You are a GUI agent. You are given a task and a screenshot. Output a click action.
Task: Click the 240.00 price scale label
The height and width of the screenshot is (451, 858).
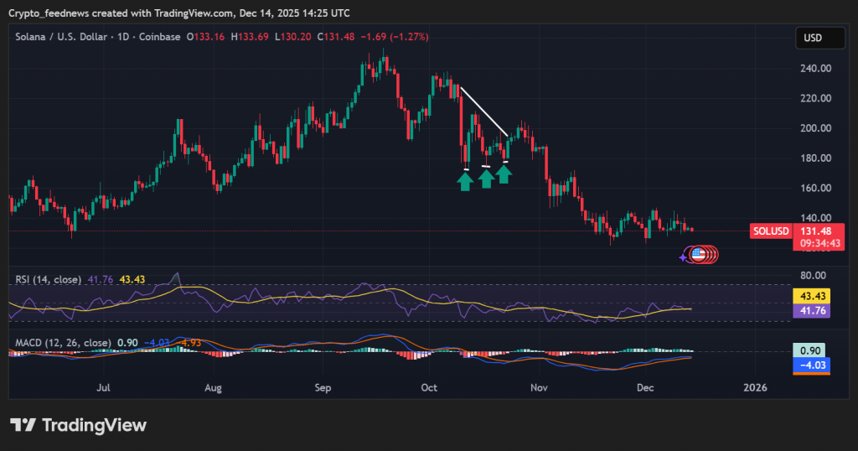click(812, 69)
